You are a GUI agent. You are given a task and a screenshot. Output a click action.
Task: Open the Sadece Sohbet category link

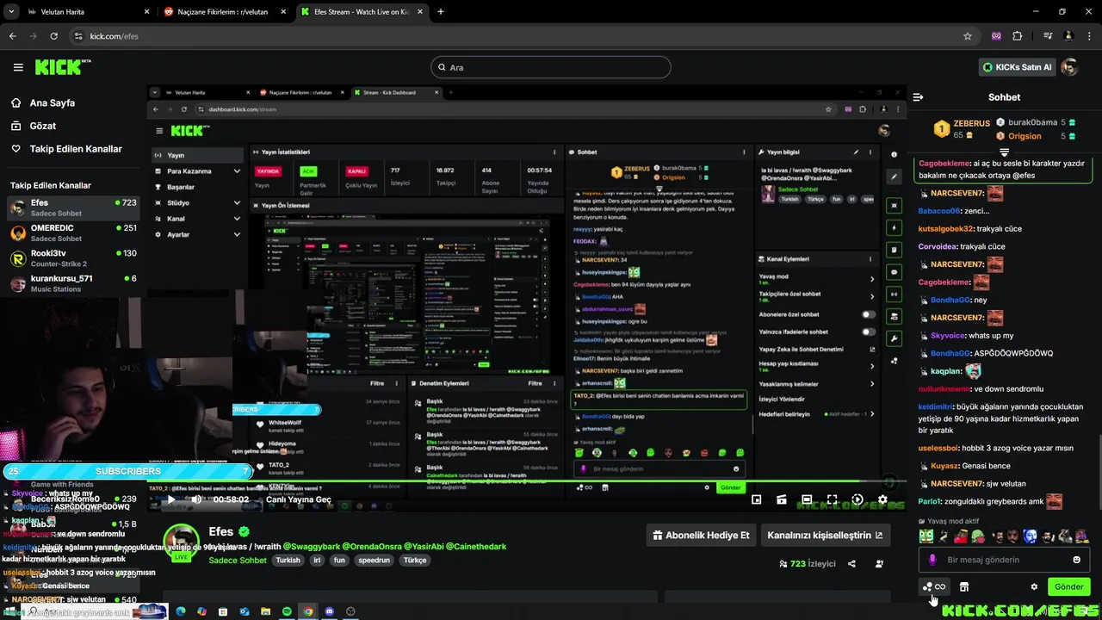tap(238, 560)
